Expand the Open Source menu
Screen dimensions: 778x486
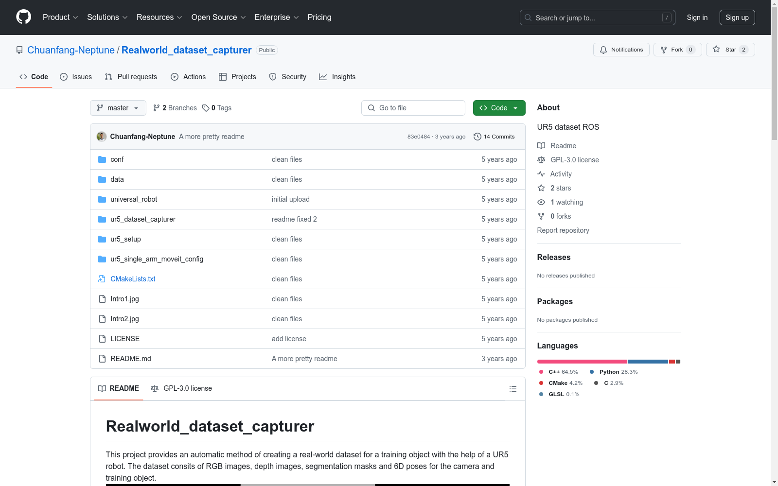click(219, 17)
